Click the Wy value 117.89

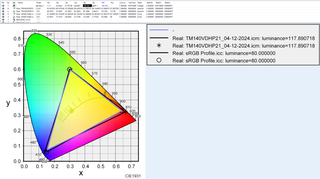tap(112, 12)
